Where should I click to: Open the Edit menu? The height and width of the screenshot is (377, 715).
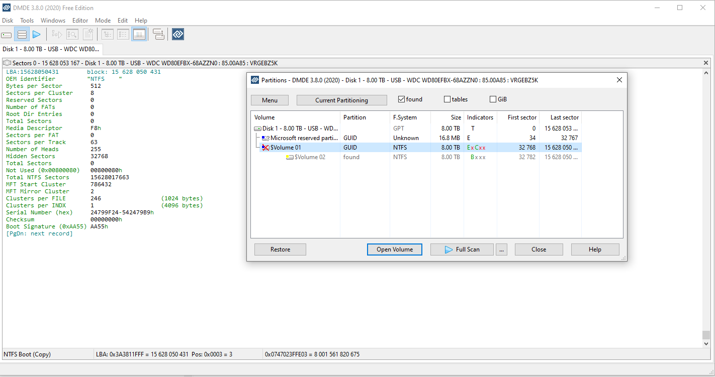(x=123, y=21)
